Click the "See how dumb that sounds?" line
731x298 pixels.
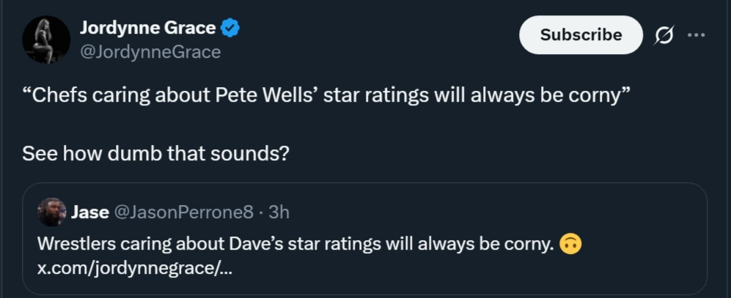[x=155, y=154]
